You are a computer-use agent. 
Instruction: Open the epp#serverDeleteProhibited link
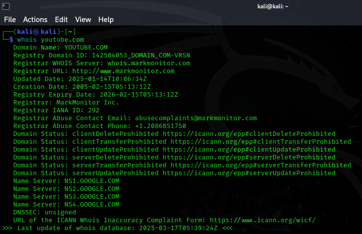click(x=249, y=157)
